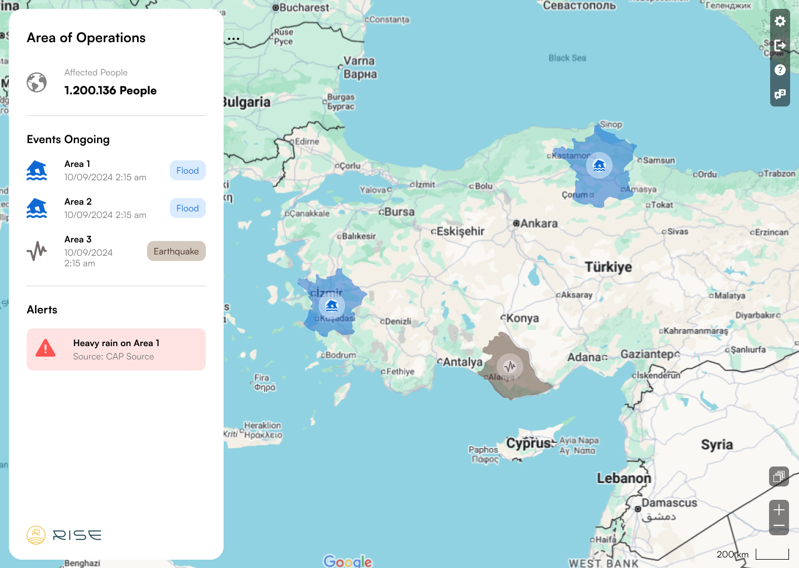Click the Earthquake tag for Area 3

tap(176, 251)
